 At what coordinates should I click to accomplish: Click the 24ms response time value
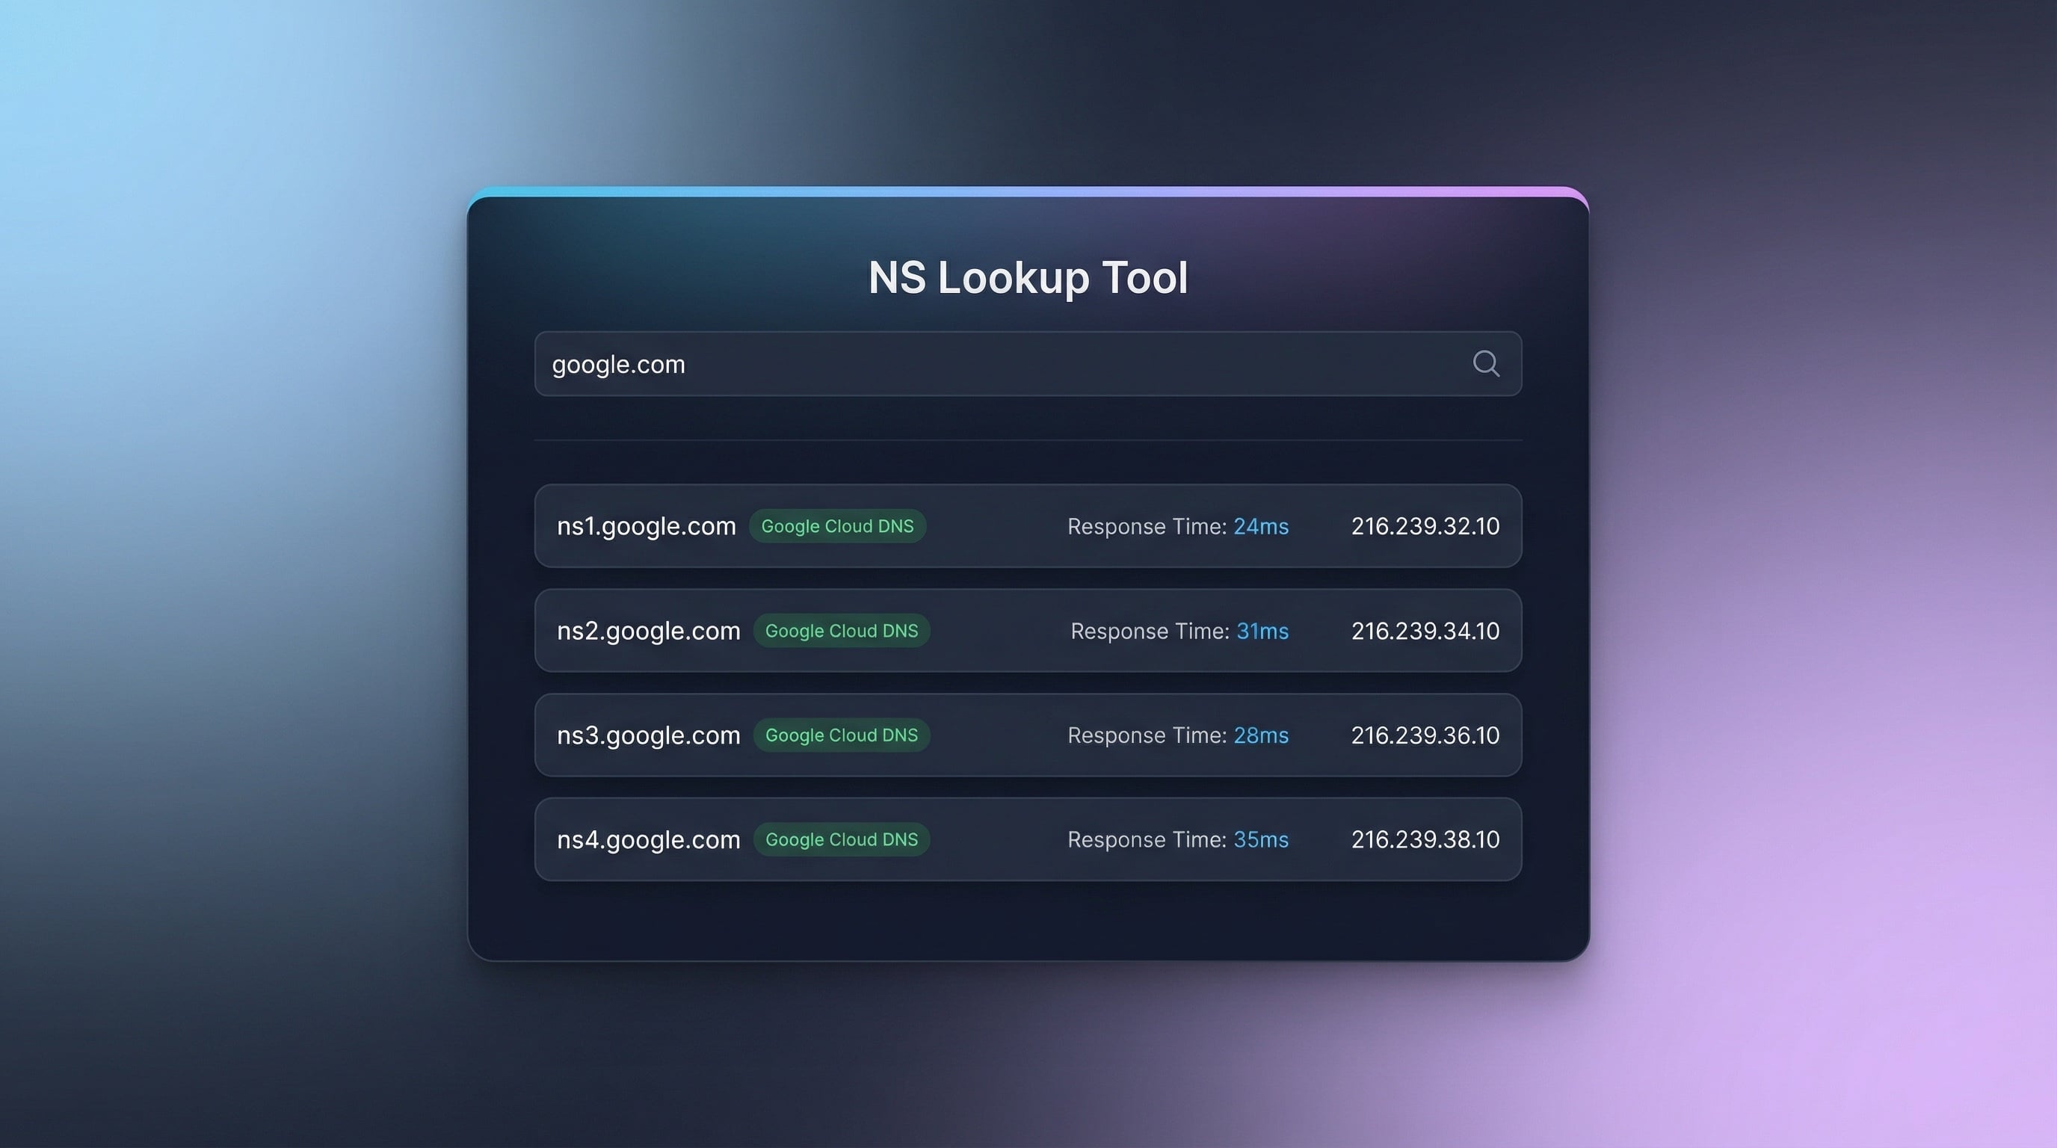[x=1261, y=526]
